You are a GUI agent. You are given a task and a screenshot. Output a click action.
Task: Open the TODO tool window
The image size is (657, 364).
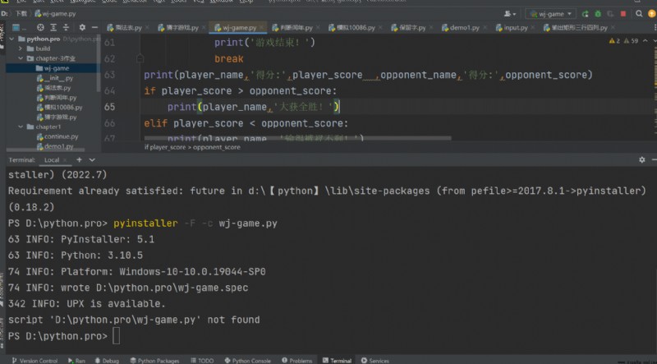(202, 361)
